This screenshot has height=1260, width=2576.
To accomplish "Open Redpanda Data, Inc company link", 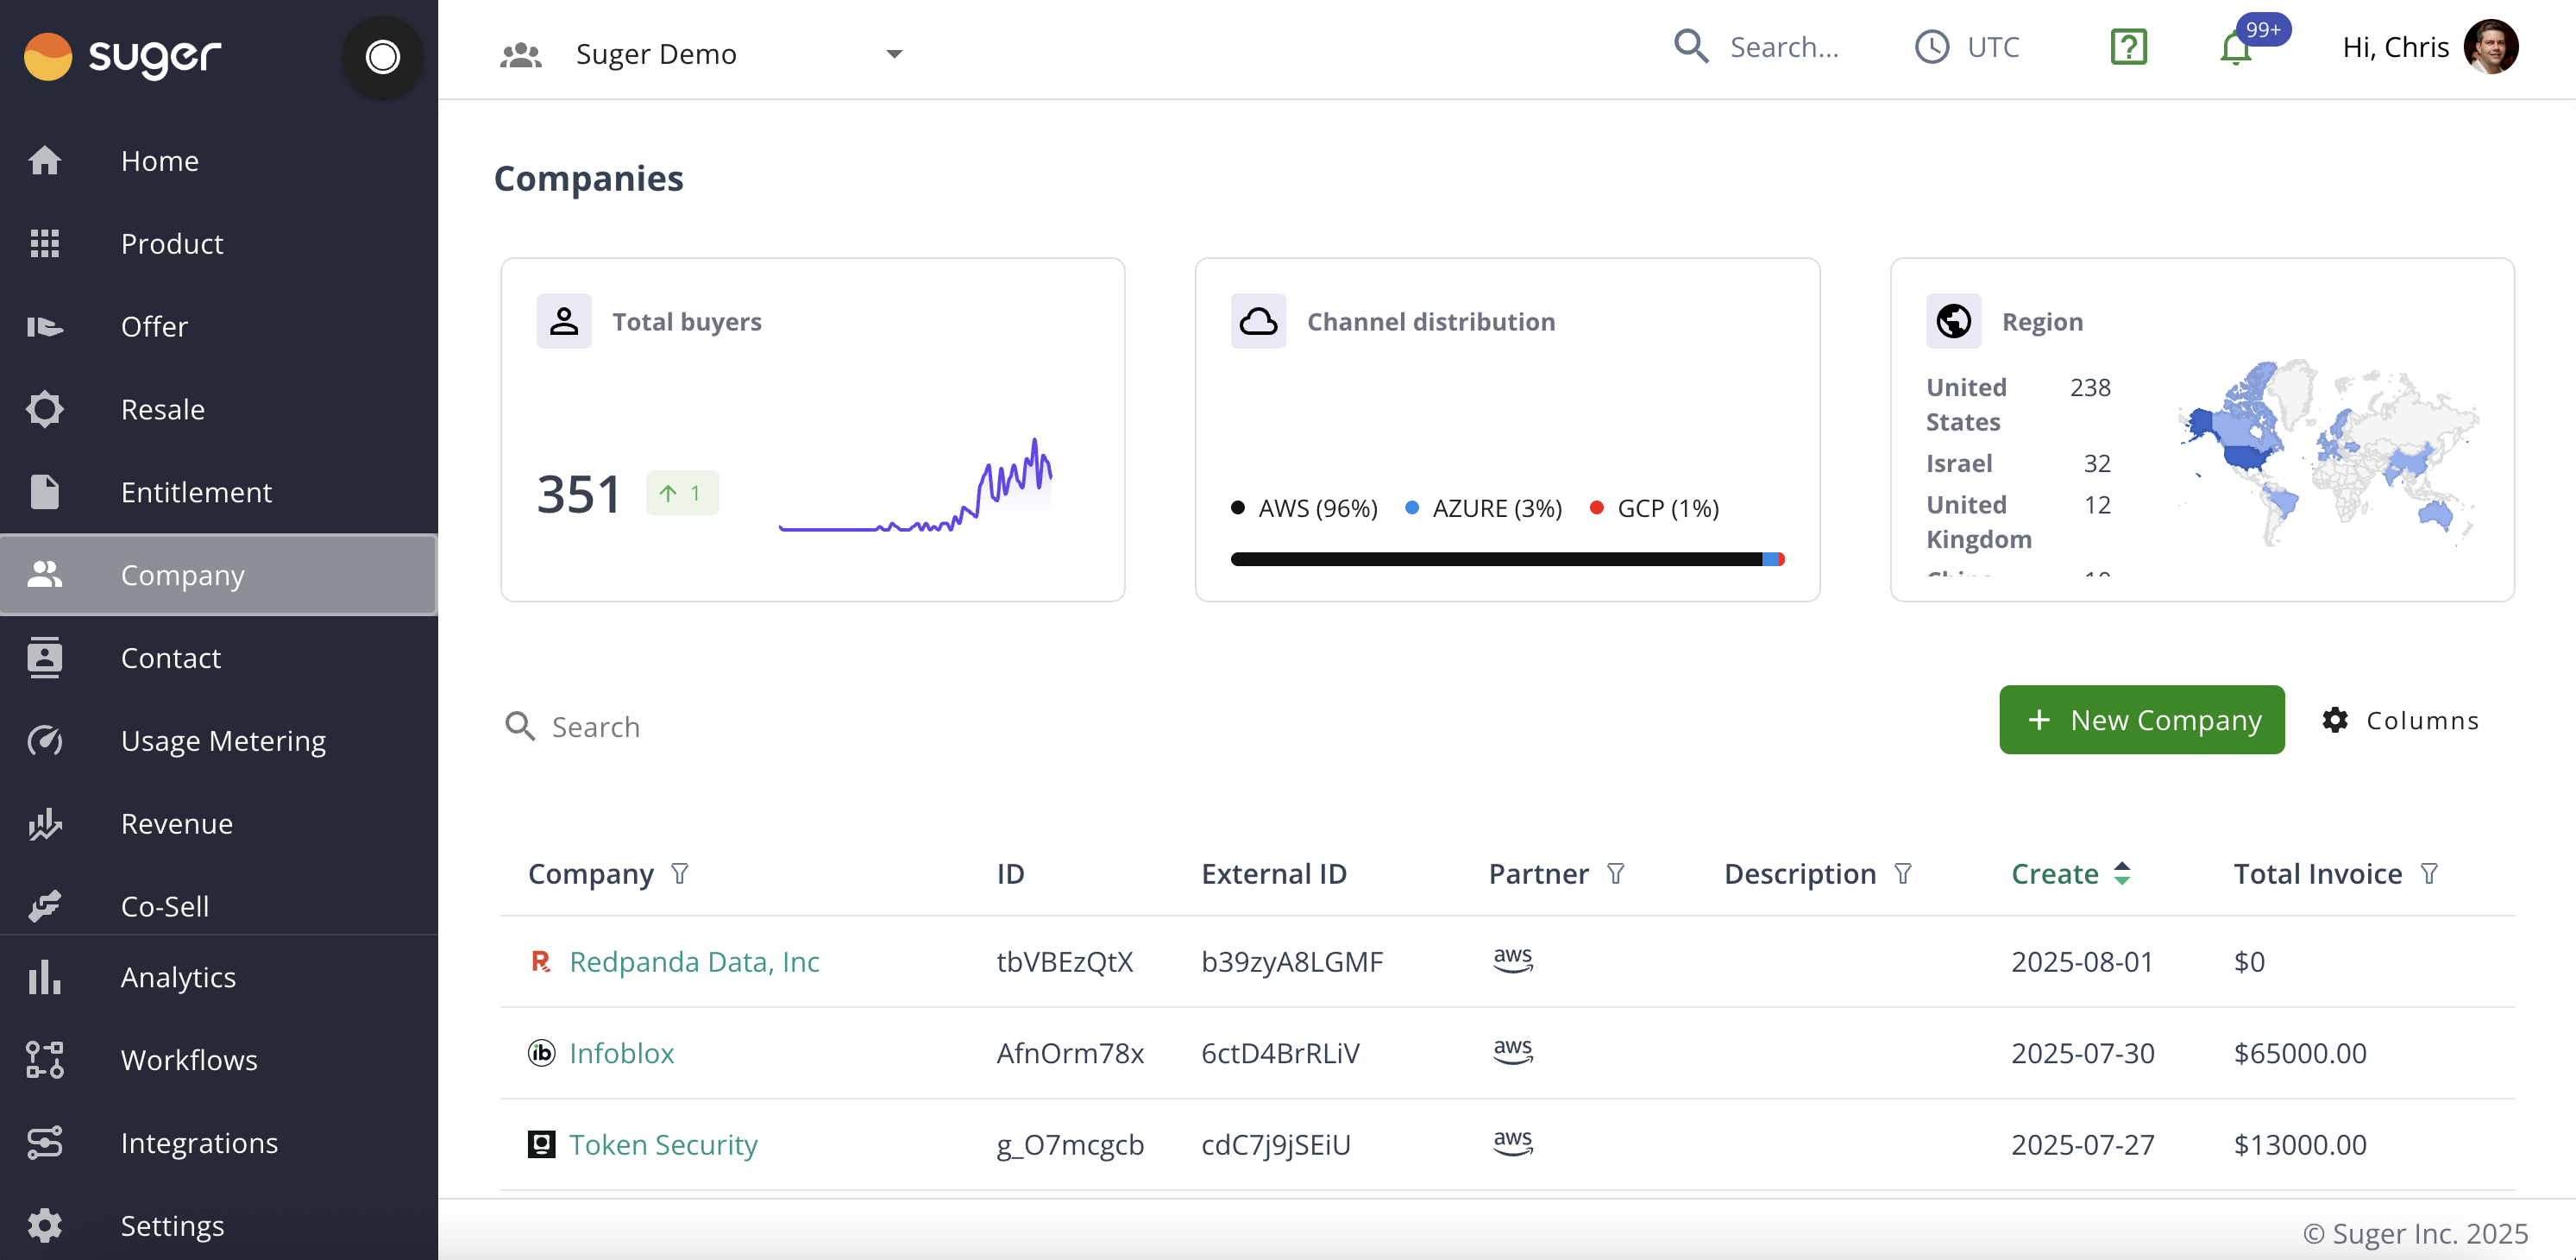I will [694, 962].
